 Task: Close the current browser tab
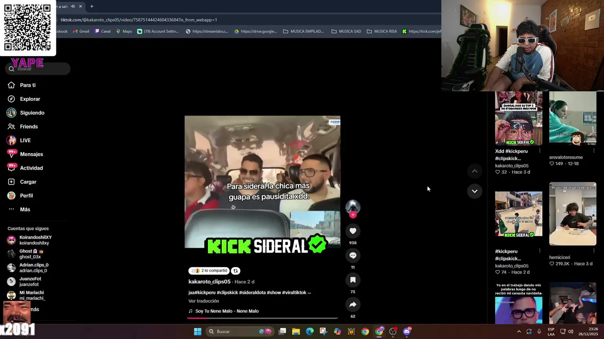(80, 6)
